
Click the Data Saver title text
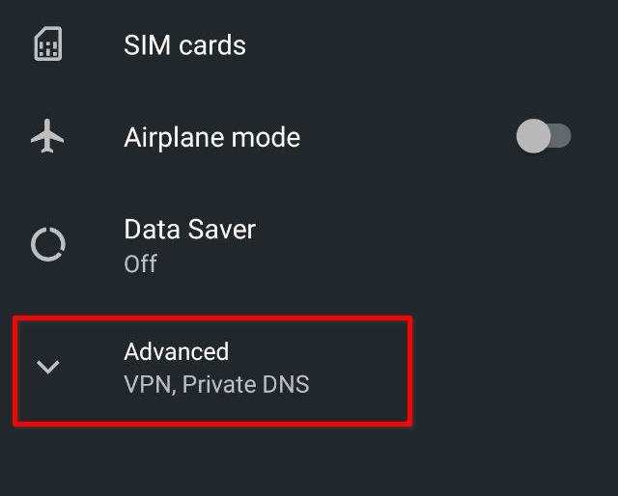[x=189, y=229]
